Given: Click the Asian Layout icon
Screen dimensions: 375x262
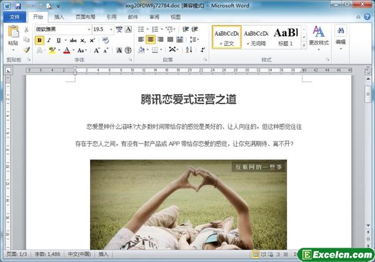Looking at the screenshot, I should (x=172, y=50).
